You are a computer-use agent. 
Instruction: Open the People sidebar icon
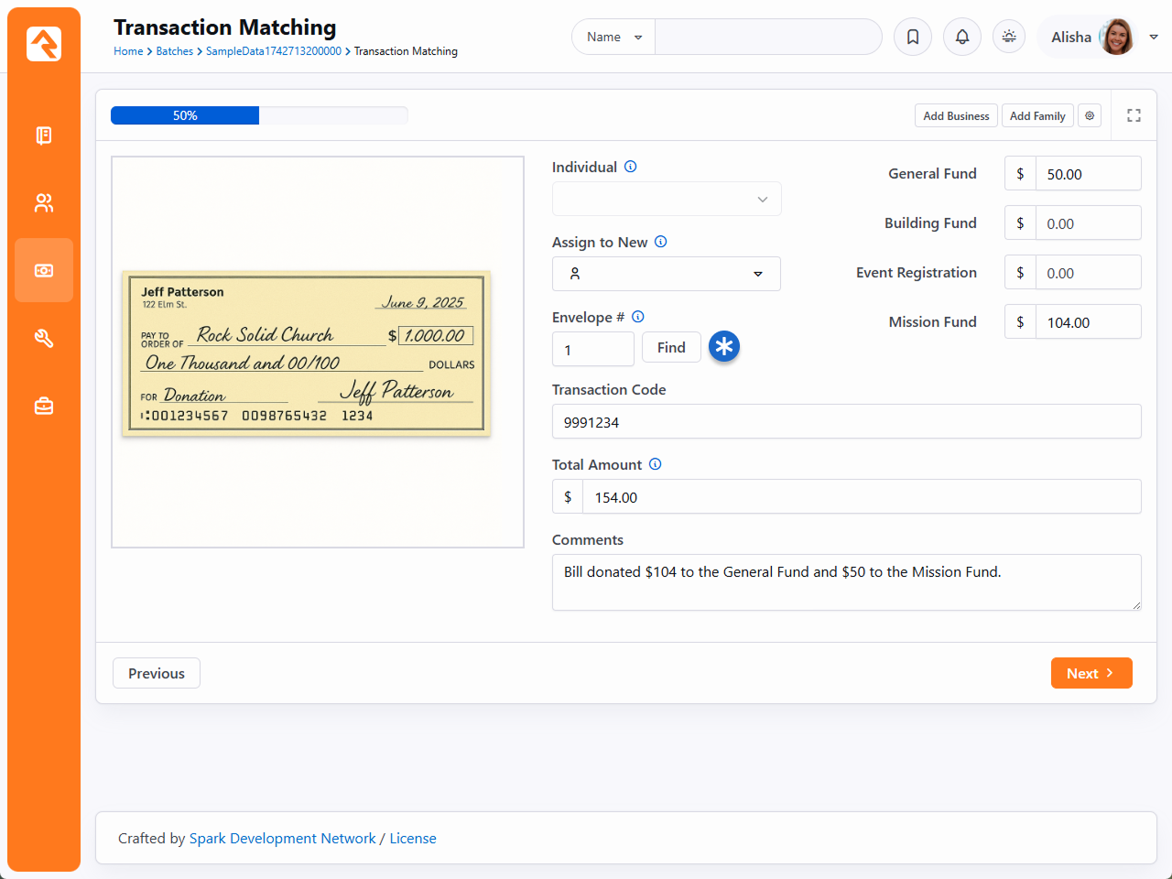[44, 203]
